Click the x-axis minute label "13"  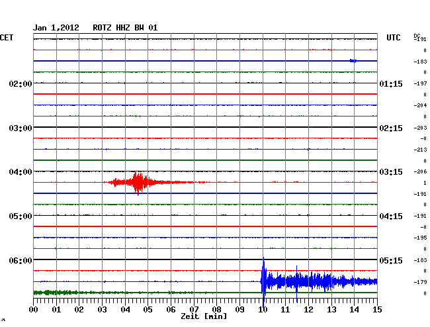[x=331, y=310]
